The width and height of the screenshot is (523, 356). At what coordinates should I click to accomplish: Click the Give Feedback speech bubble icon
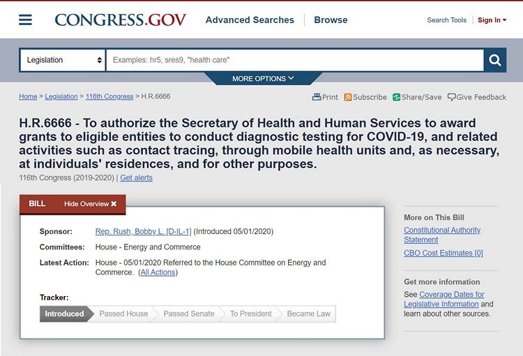point(452,97)
